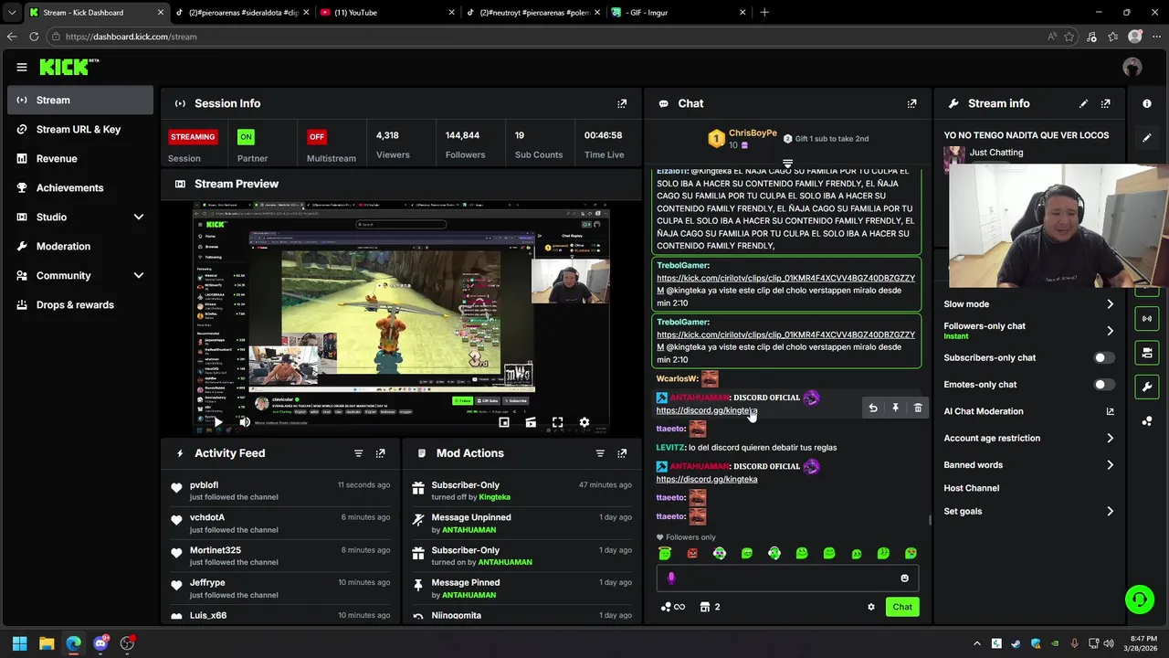Play the Stream Preview video
This screenshot has width=1169, height=658.
[217, 422]
